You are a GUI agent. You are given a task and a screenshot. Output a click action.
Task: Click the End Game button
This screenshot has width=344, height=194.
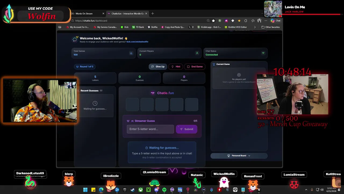coord(195,67)
